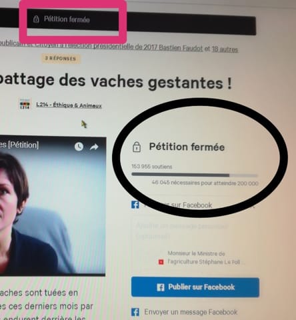Screen dimensions: 296x320
Task: Click the Publier sur Facebook button
Action: tap(195, 287)
